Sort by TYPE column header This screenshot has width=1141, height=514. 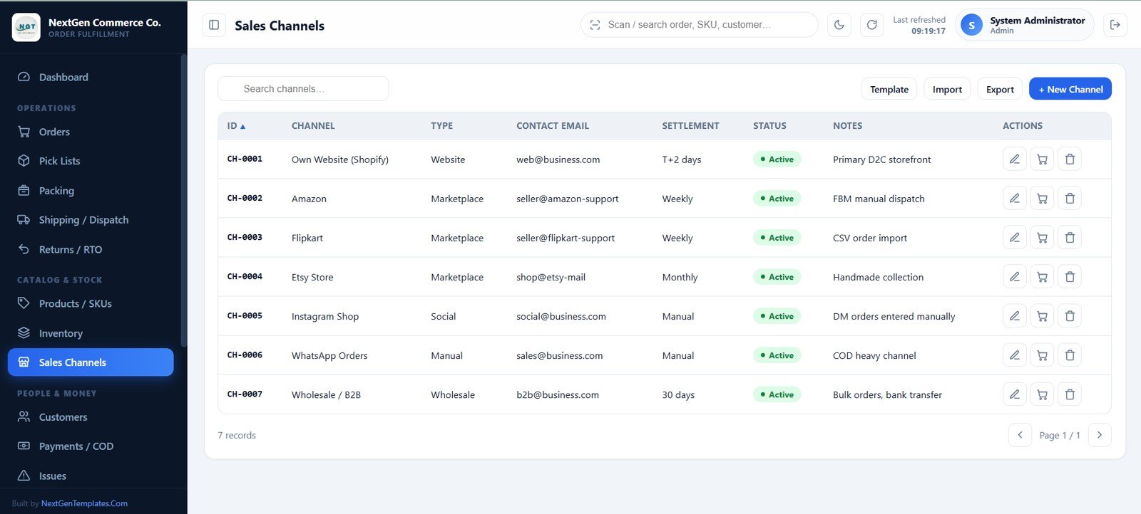coord(441,126)
